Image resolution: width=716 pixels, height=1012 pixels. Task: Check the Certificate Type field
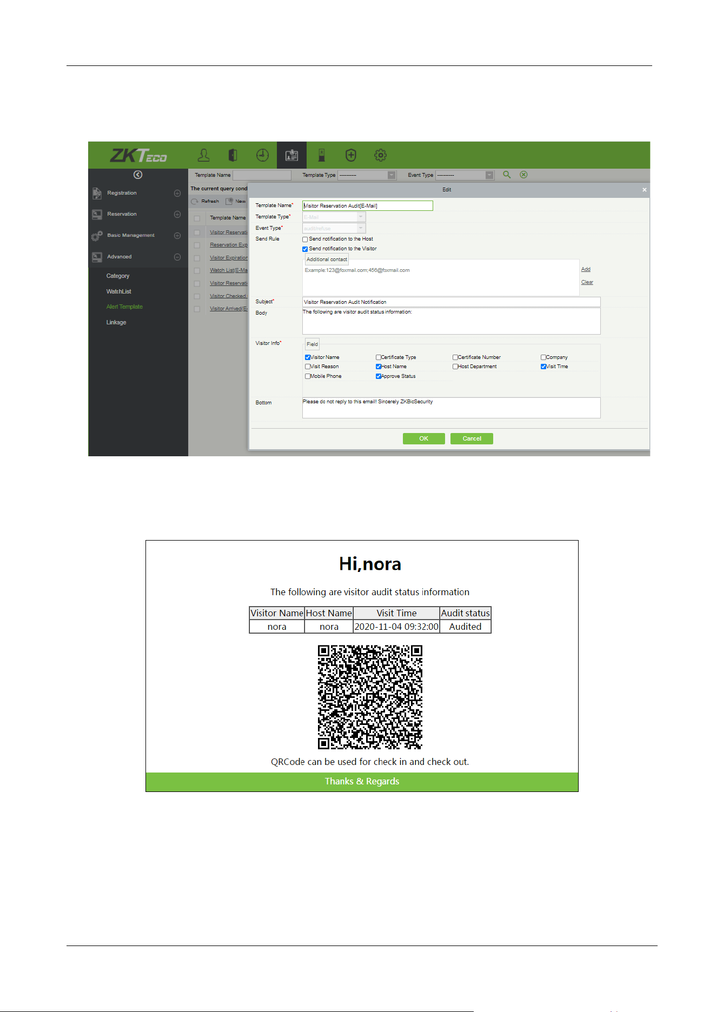379,357
